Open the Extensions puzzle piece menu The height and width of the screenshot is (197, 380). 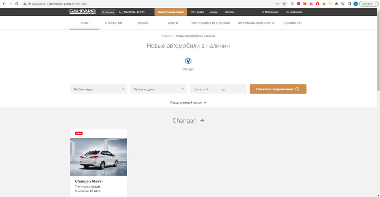pyautogui.click(x=337, y=4)
